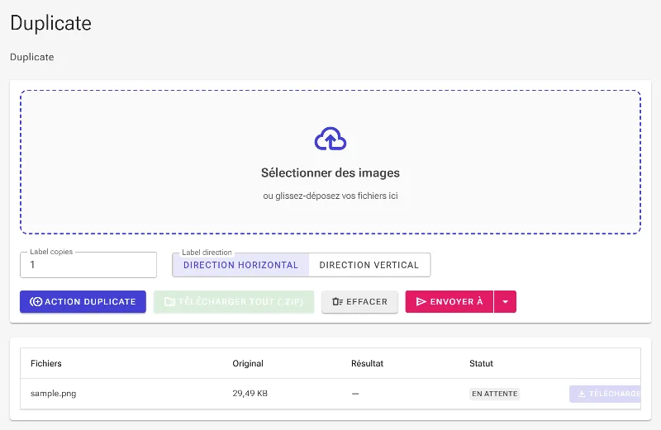Click the cloud upload icon
This screenshot has width=661, height=430.
[330, 139]
